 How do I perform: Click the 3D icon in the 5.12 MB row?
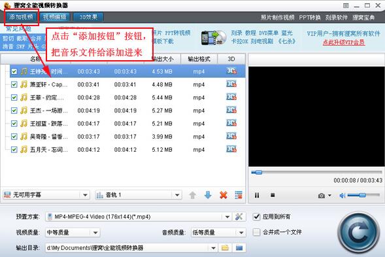pos(231,149)
